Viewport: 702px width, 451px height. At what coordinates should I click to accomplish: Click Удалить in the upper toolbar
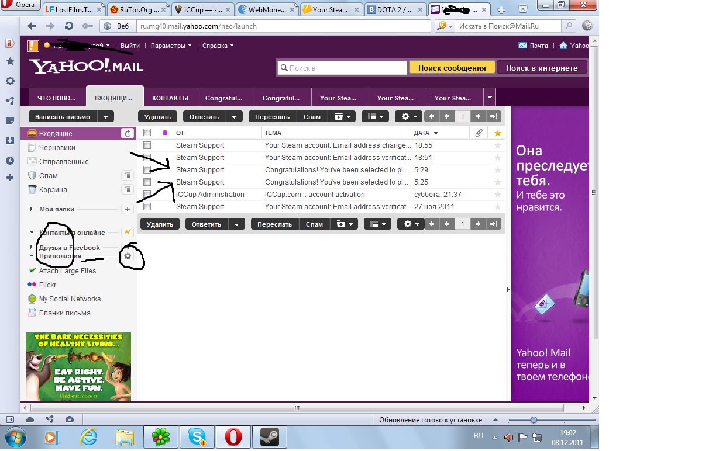pos(157,117)
